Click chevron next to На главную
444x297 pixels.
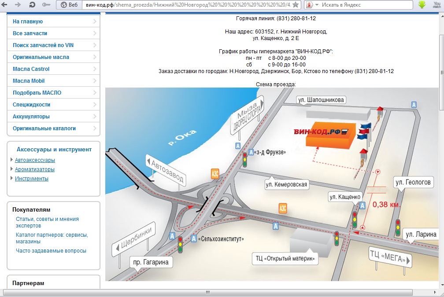tap(95, 22)
